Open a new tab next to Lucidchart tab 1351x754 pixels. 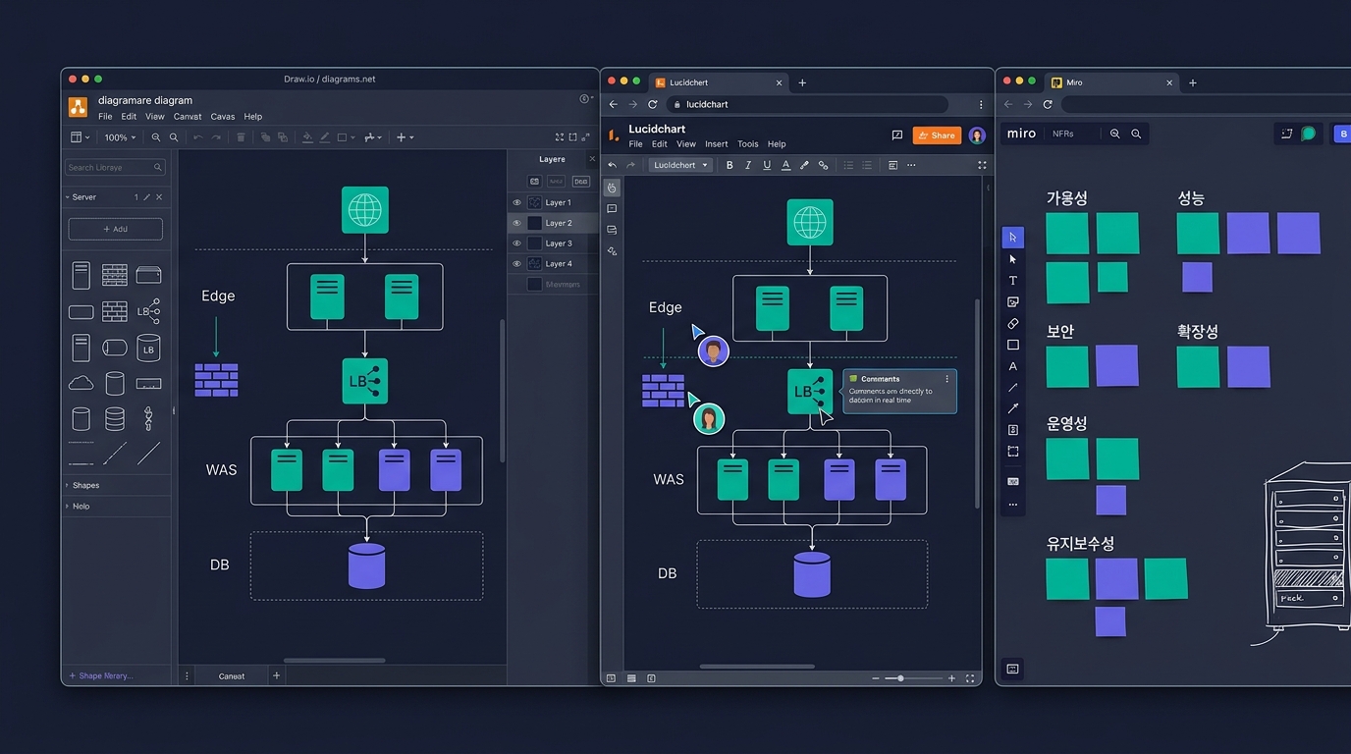coord(802,82)
